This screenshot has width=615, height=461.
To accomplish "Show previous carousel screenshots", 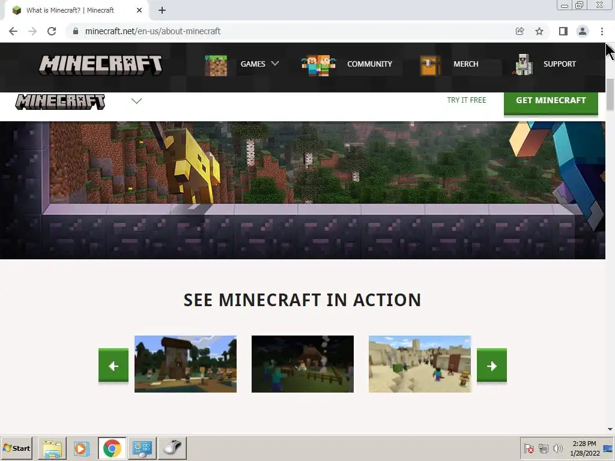I will (114, 366).
